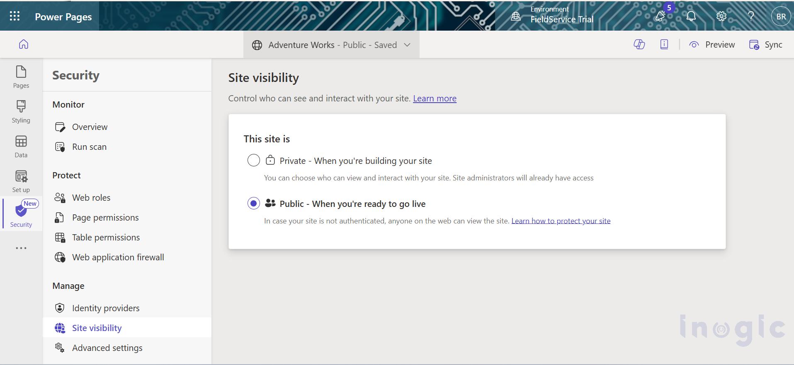Click the Sync button label
Screen dimensions: 794x365
tap(773, 45)
